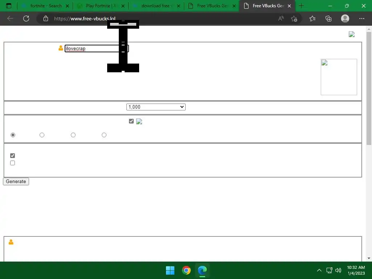View site information via the lock icon

(x=46, y=19)
